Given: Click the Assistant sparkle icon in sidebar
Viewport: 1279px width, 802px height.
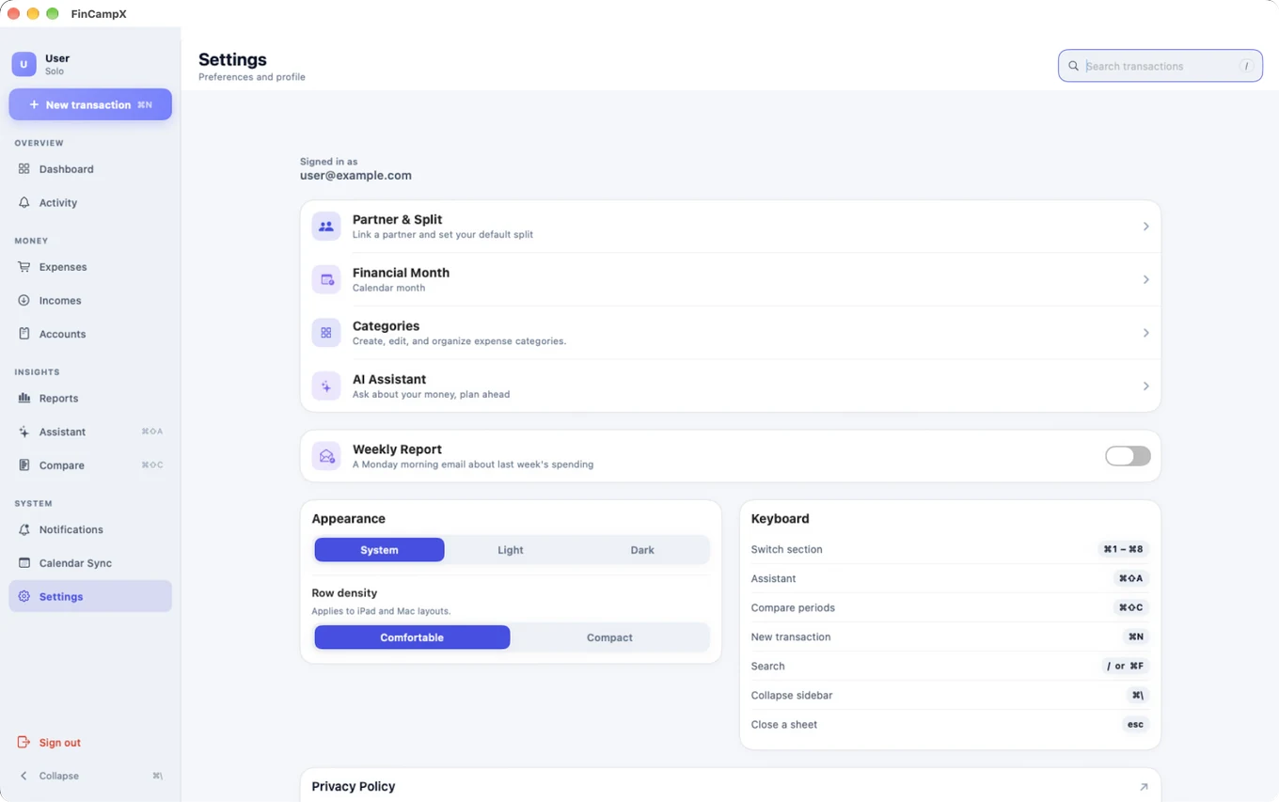Looking at the screenshot, I should pyautogui.click(x=24, y=432).
